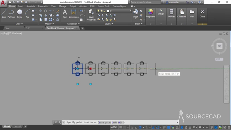
Task: Select the Polyline tool
Action: [x=11, y=14]
